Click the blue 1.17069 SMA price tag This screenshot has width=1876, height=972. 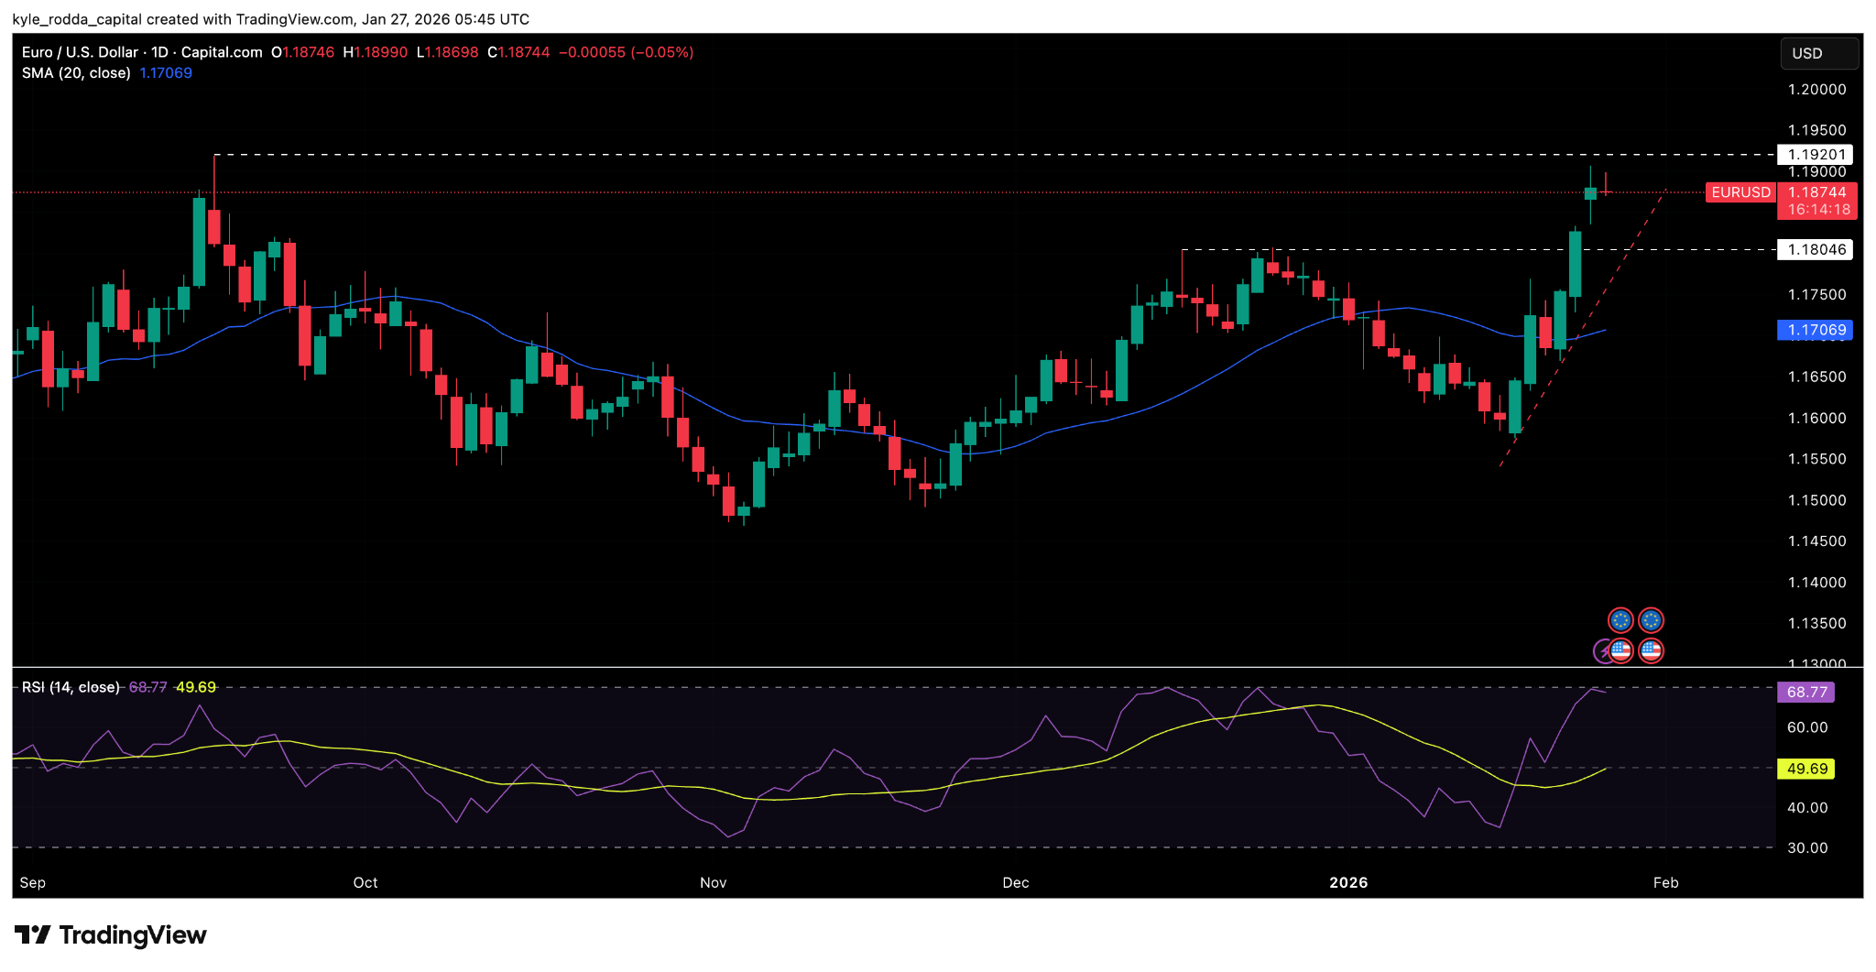point(1816,330)
